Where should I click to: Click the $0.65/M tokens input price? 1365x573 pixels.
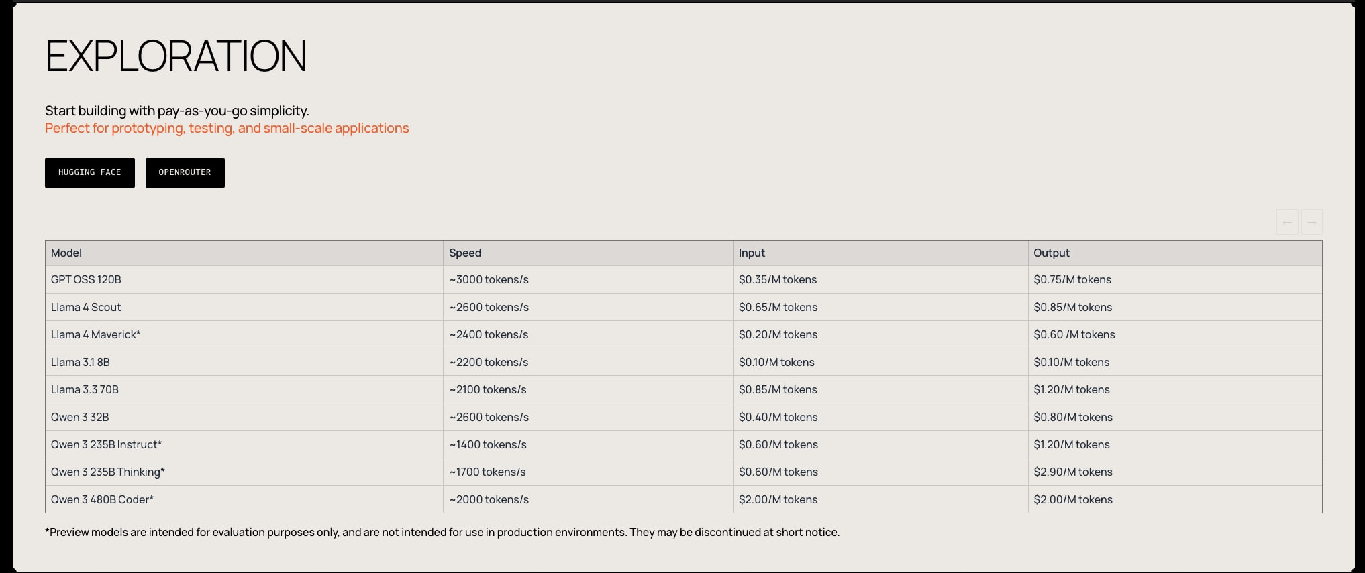pyautogui.click(x=778, y=308)
